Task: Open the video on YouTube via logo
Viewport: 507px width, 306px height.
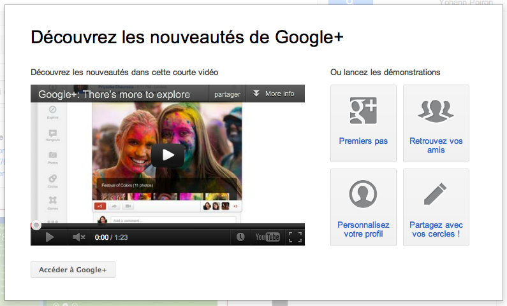Action: (267, 237)
